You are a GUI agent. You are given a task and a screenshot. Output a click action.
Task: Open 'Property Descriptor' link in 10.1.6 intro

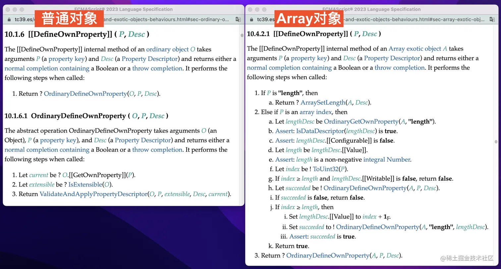tap(150, 59)
